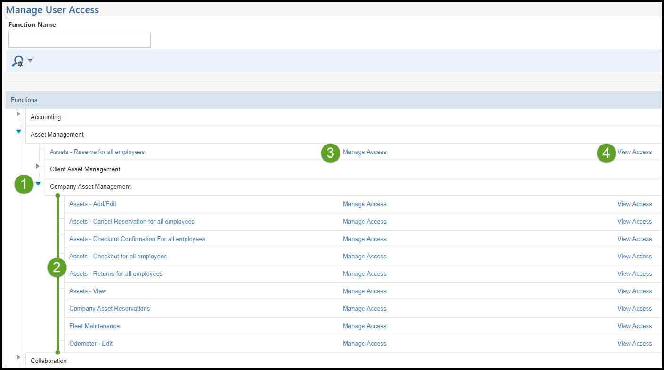664x370 pixels.
Task: Click View Access for Assets - View
Action: tap(634, 291)
